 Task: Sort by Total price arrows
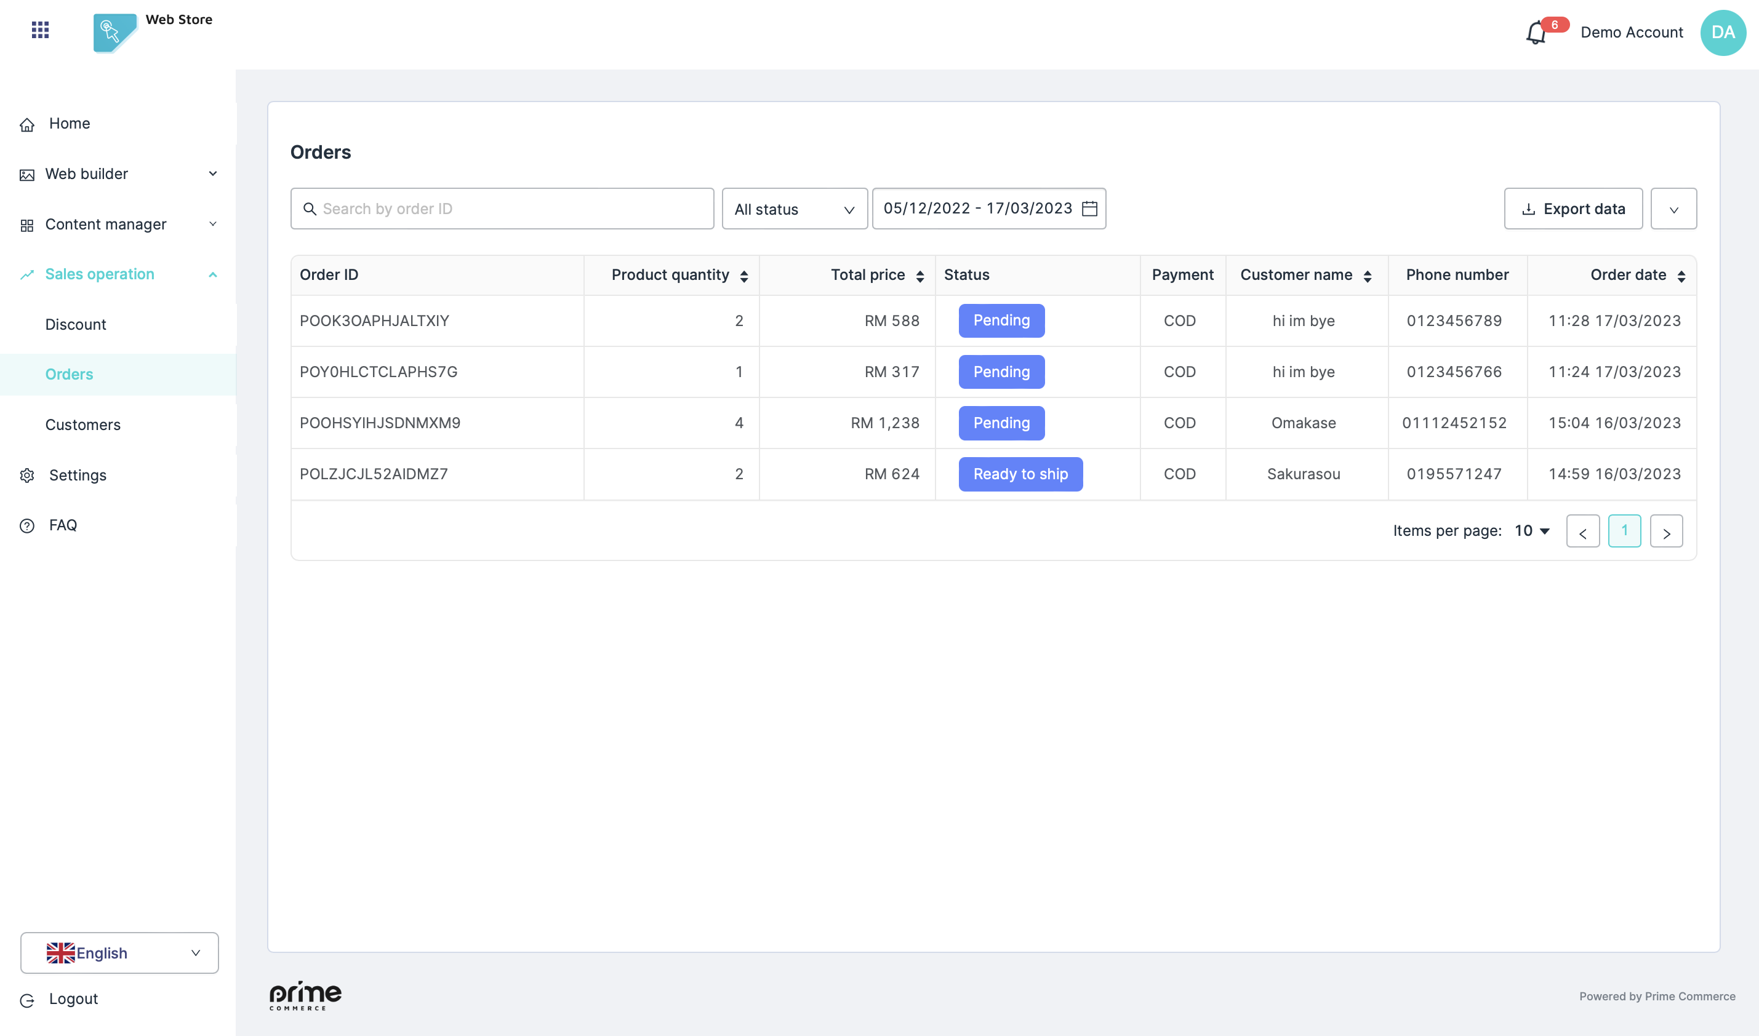(x=920, y=276)
